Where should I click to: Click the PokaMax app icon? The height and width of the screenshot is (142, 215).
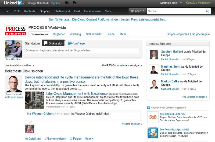click(153, 133)
